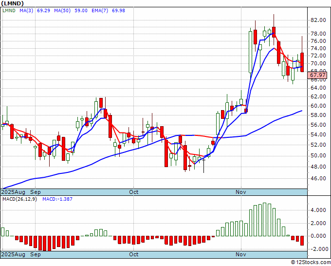The height and width of the screenshot is (266, 331).
Task: Click the 69.98 EMA(7) value
Action: tap(118, 10)
